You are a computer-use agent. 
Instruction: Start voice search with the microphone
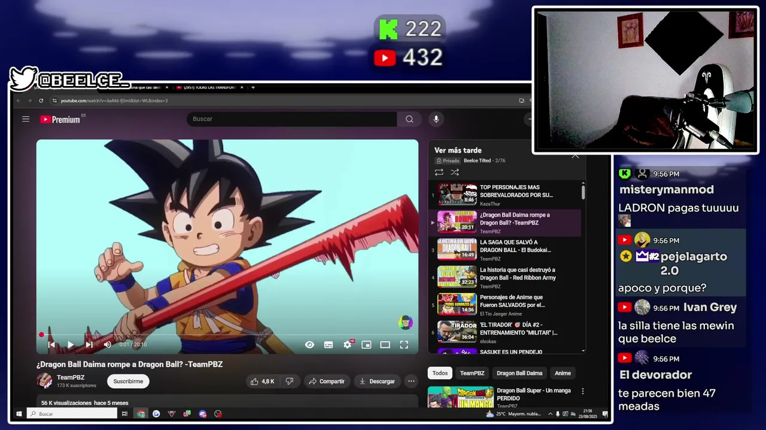point(436,119)
